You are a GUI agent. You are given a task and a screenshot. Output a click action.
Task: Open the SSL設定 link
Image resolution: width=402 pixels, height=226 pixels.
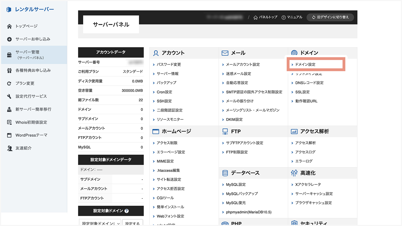coord(302,92)
